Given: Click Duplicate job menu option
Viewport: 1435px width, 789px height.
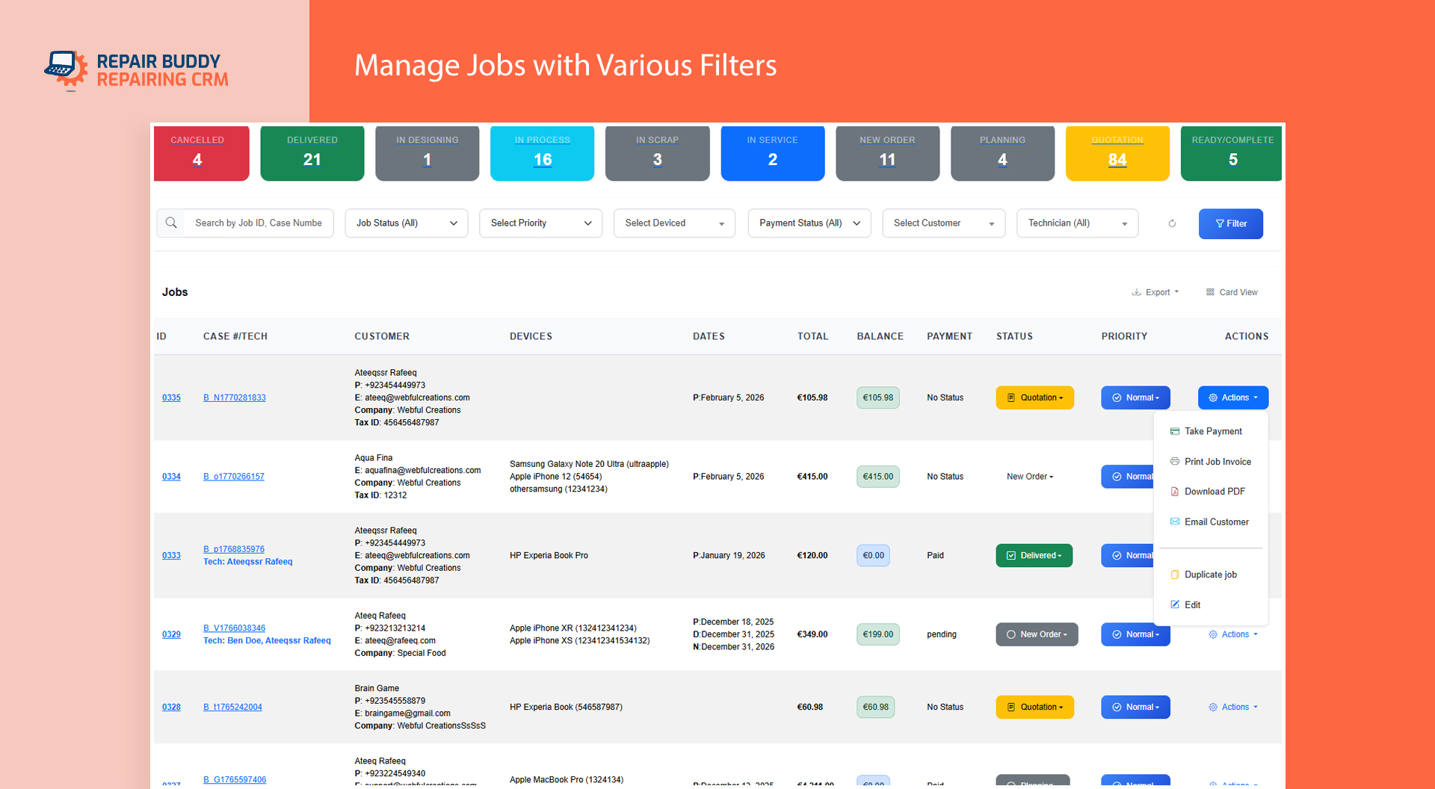Looking at the screenshot, I should [x=1210, y=575].
